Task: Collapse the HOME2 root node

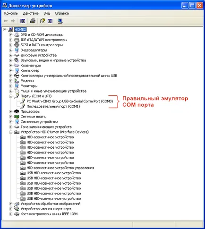Action: (x=5, y=30)
